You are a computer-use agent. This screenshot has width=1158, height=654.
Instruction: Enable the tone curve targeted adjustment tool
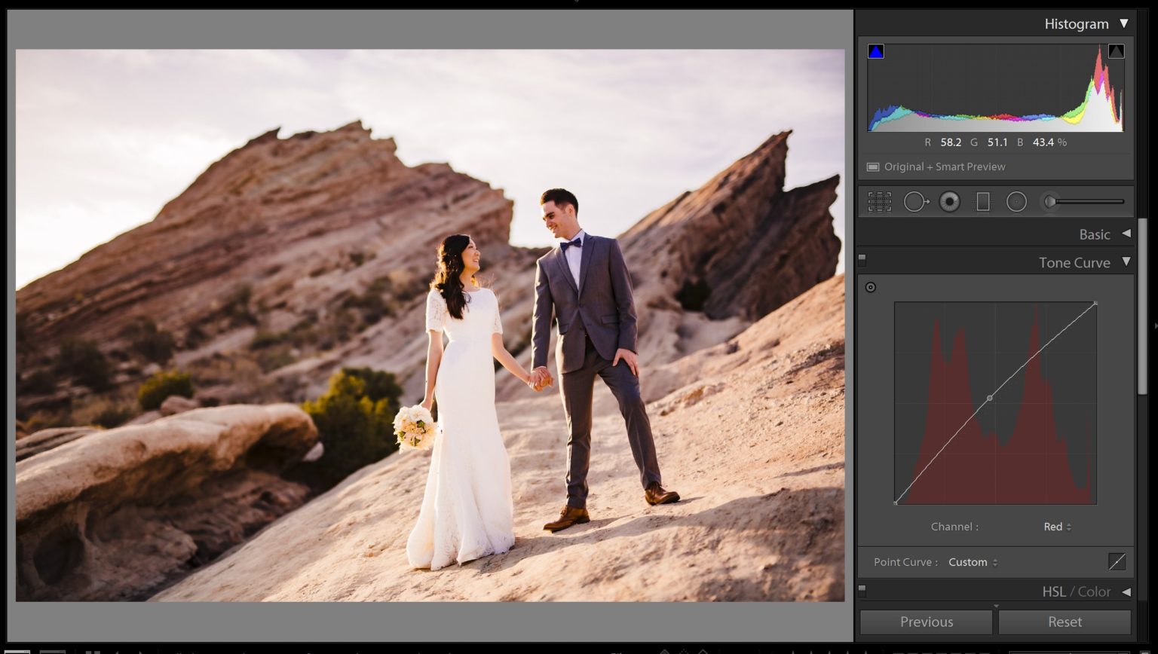coord(871,287)
